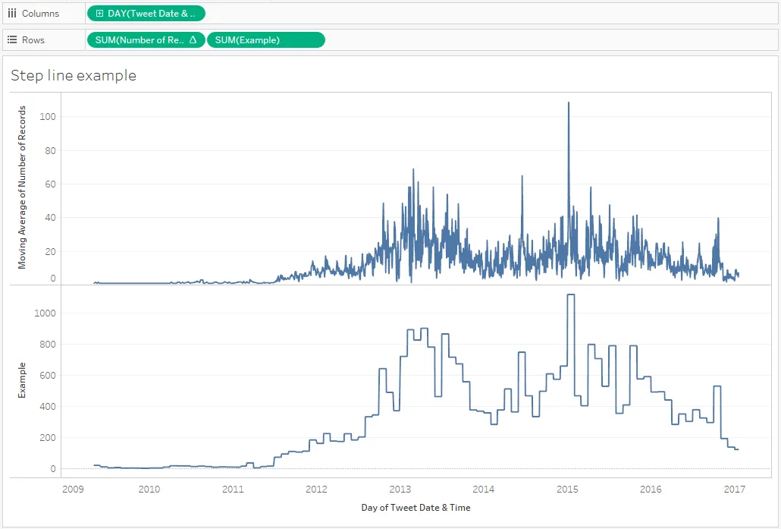Click the Columns shelf icon
The width and height of the screenshot is (781, 529).
tap(12, 14)
